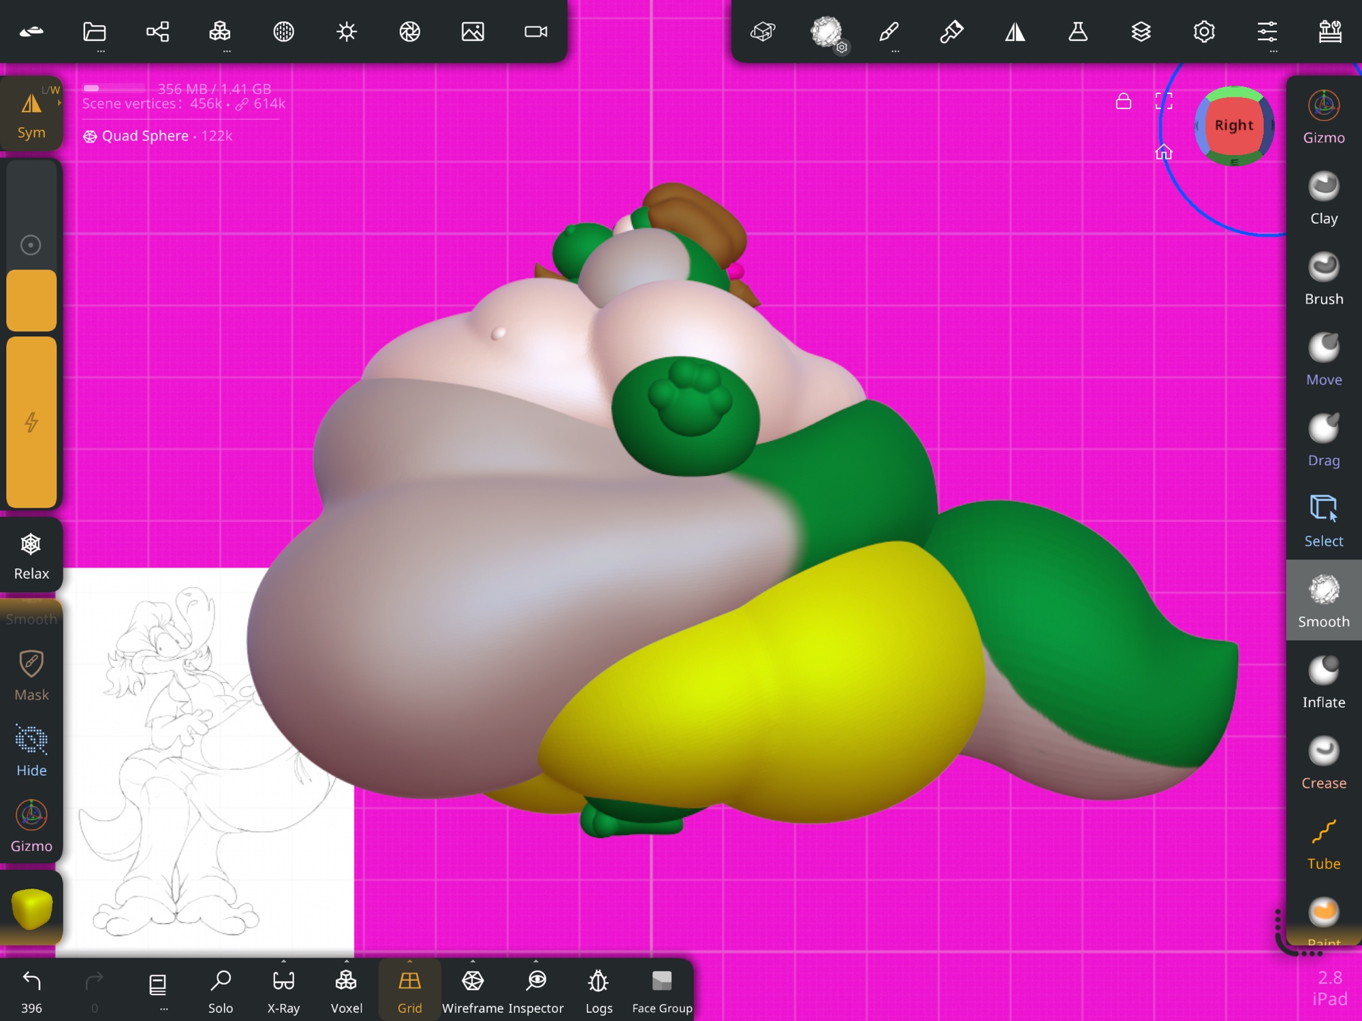This screenshot has height=1021, width=1362.
Task: Open the Lighting sun icon menu
Action: coord(347,31)
